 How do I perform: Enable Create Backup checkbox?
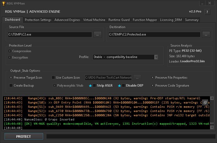(11, 86)
